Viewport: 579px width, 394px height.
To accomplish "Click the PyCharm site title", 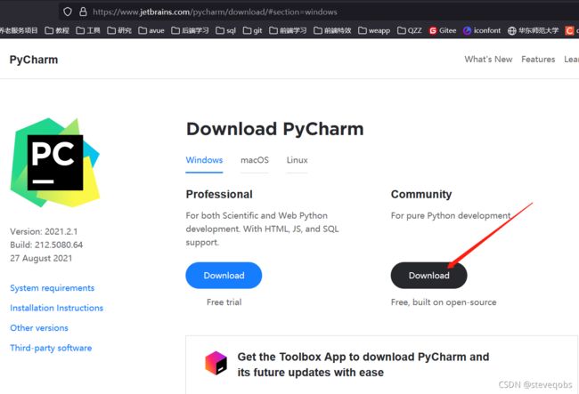I will [34, 60].
